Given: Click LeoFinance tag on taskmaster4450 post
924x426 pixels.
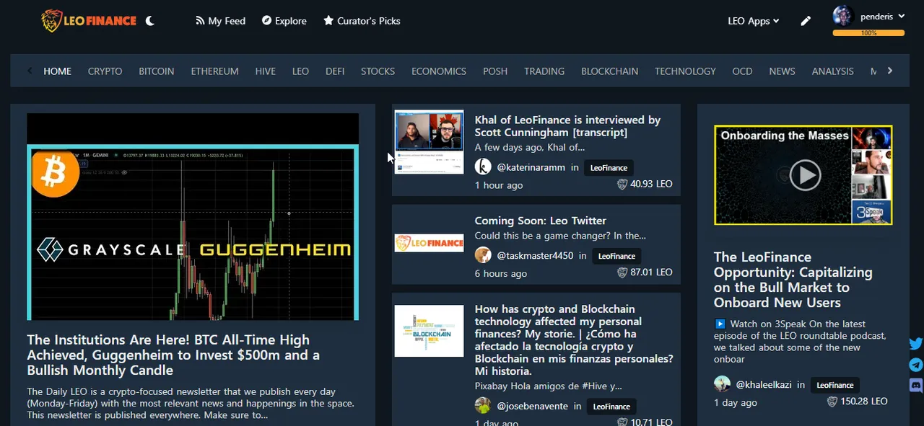Looking at the screenshot, I should coord(616,256).
